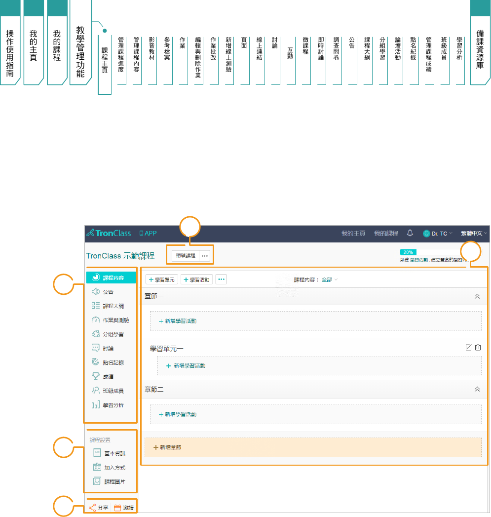Open the Dr. TC account dropdown arrow
The width and height of the screenshot is (491, 517).
tap(451, 233)
